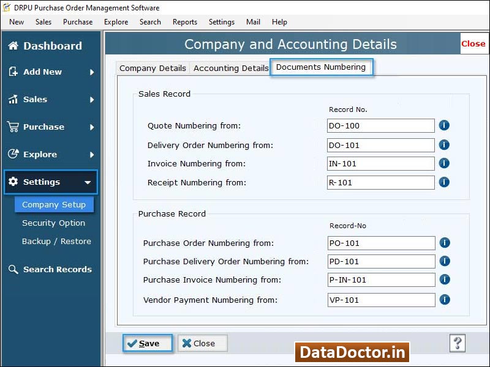
Task: Click info icon next to Quote Numbering
Action: pos(444,125)
